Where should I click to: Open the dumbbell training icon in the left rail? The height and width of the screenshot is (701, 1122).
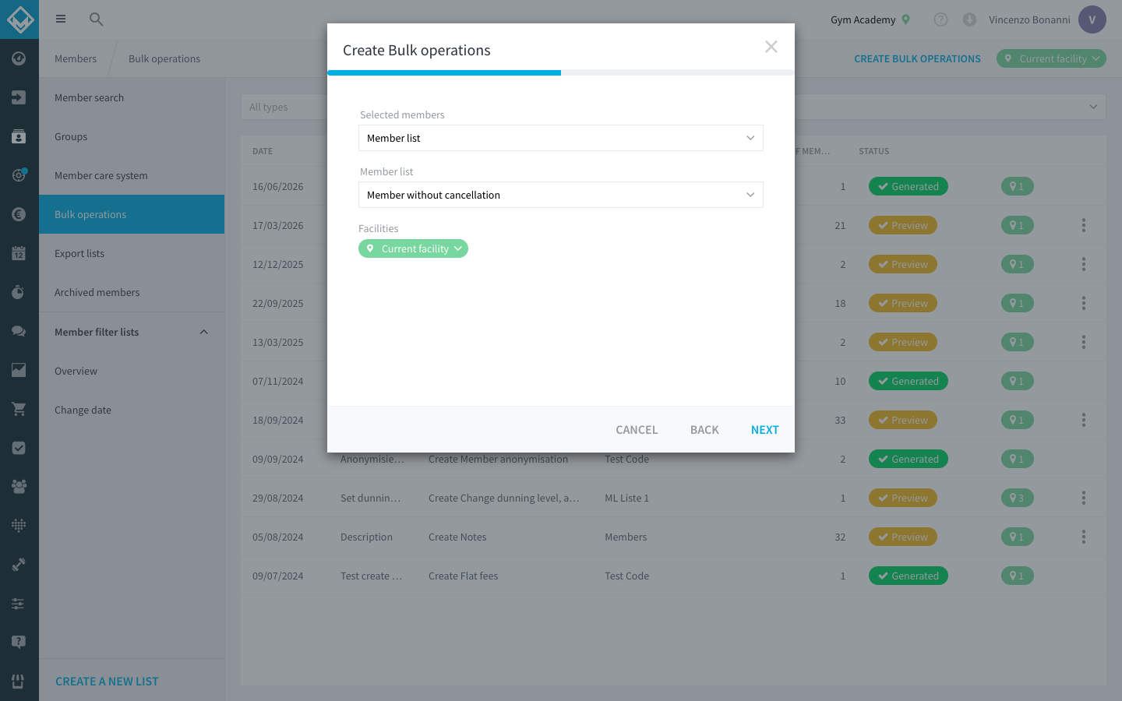coord(19,565)
